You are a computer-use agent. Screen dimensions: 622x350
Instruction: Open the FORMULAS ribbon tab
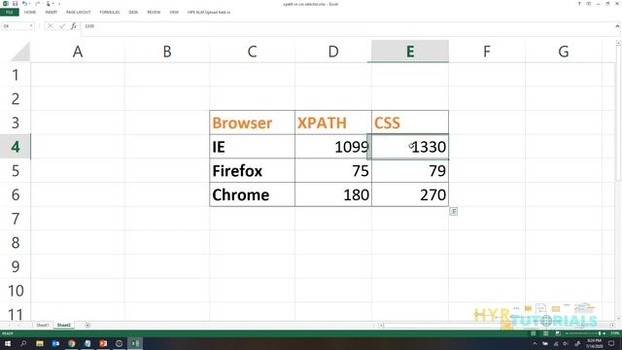[110, 13]
